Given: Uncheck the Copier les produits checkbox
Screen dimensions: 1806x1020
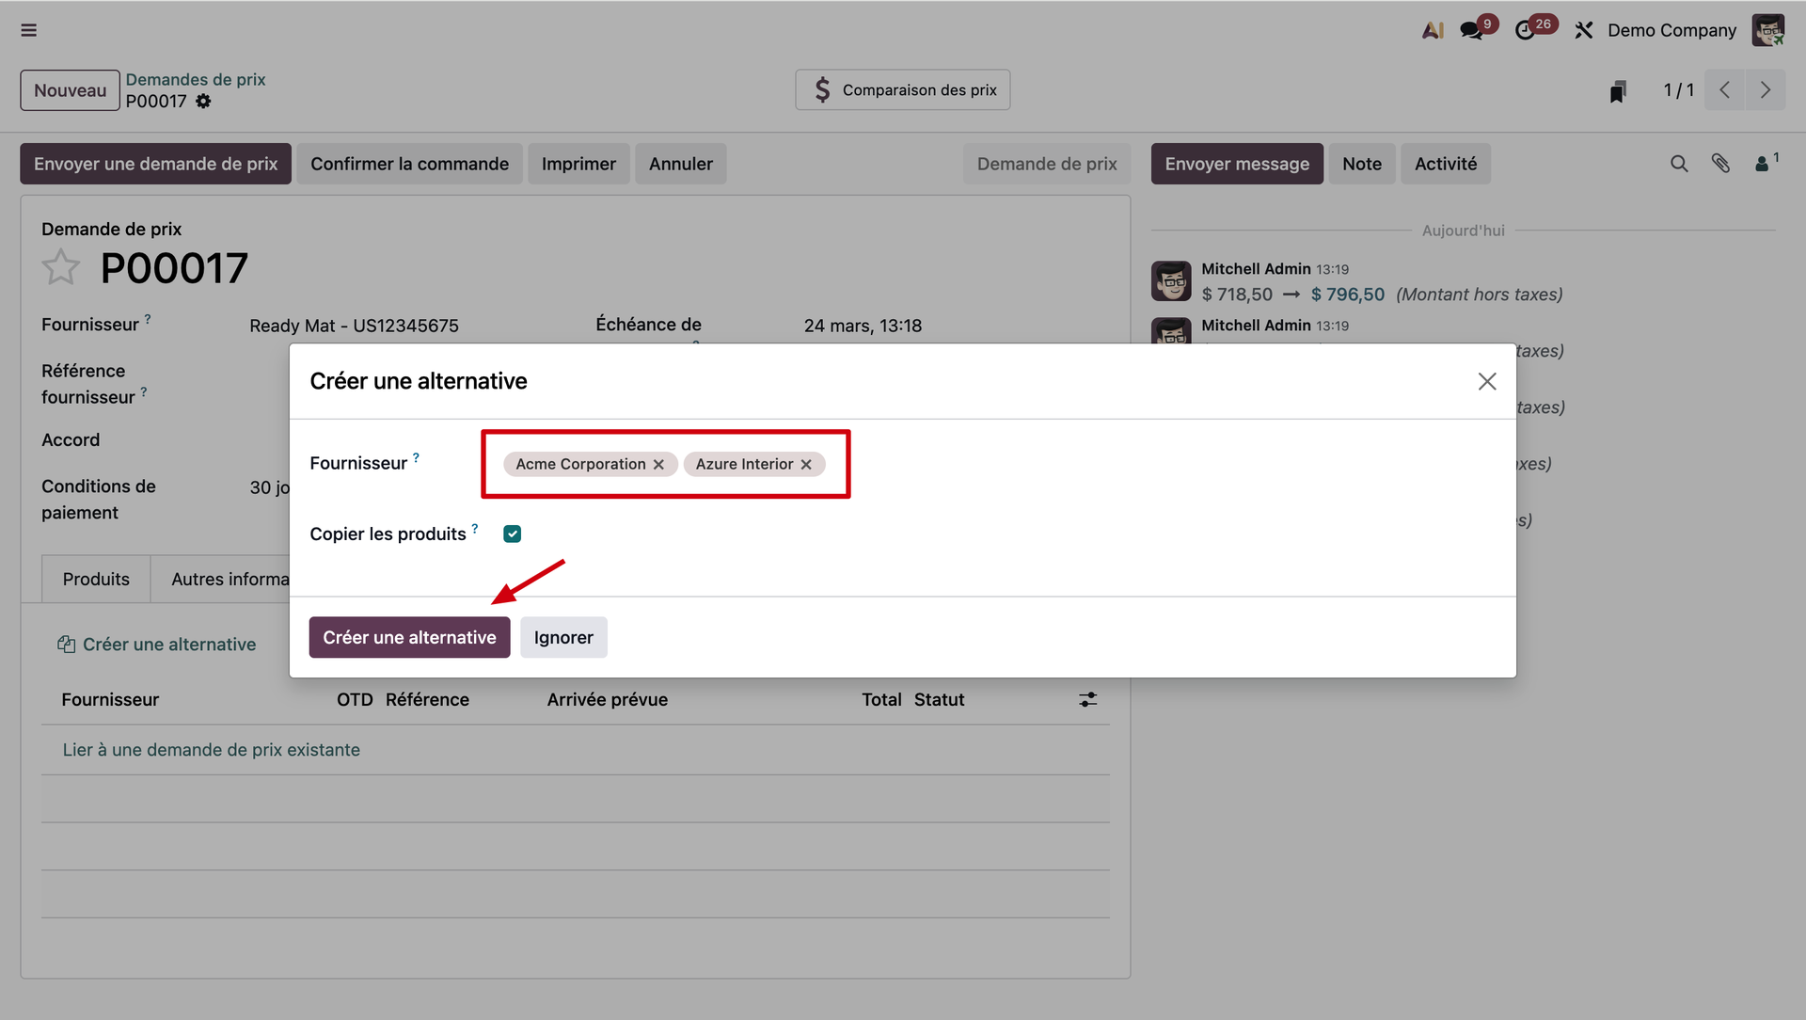Looking at the screenshot, I should [x=513, y=534].
